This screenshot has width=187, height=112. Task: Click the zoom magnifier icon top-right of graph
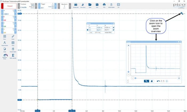coord(181,13)
